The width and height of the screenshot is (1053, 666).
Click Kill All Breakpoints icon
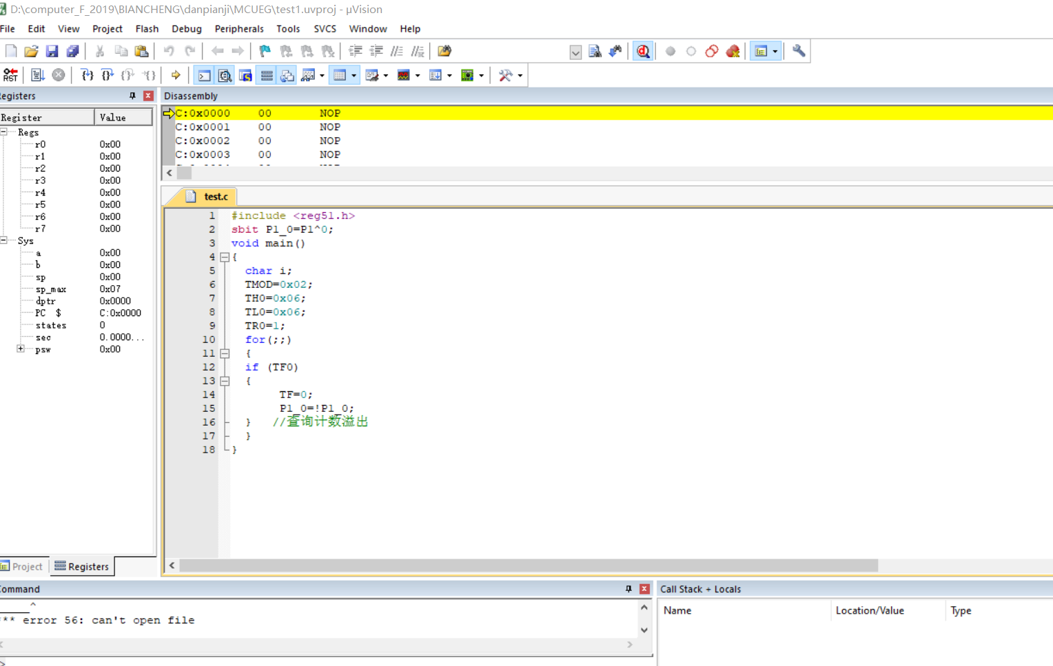733,52
